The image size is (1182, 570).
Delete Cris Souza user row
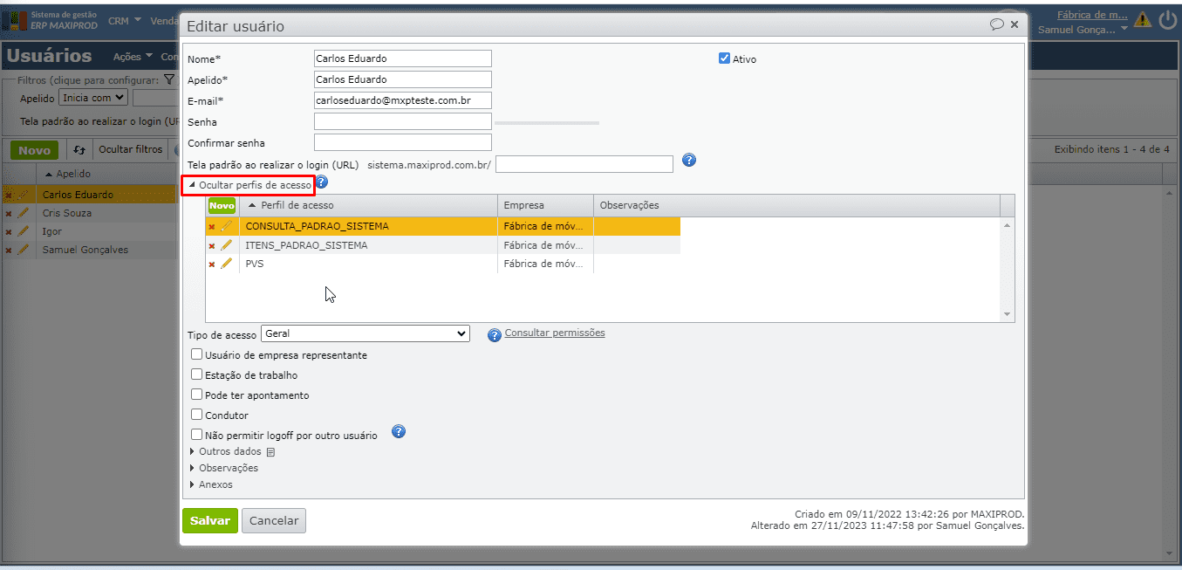pos(9,214)
